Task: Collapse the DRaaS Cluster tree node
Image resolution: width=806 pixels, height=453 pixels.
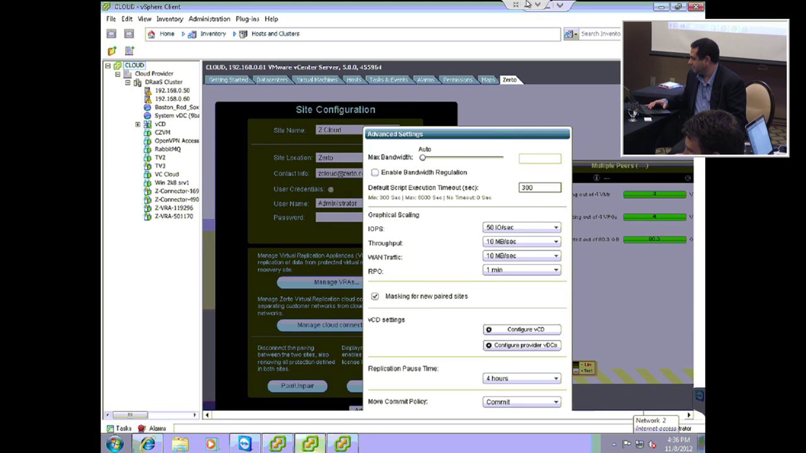Action: coord(128,82)
